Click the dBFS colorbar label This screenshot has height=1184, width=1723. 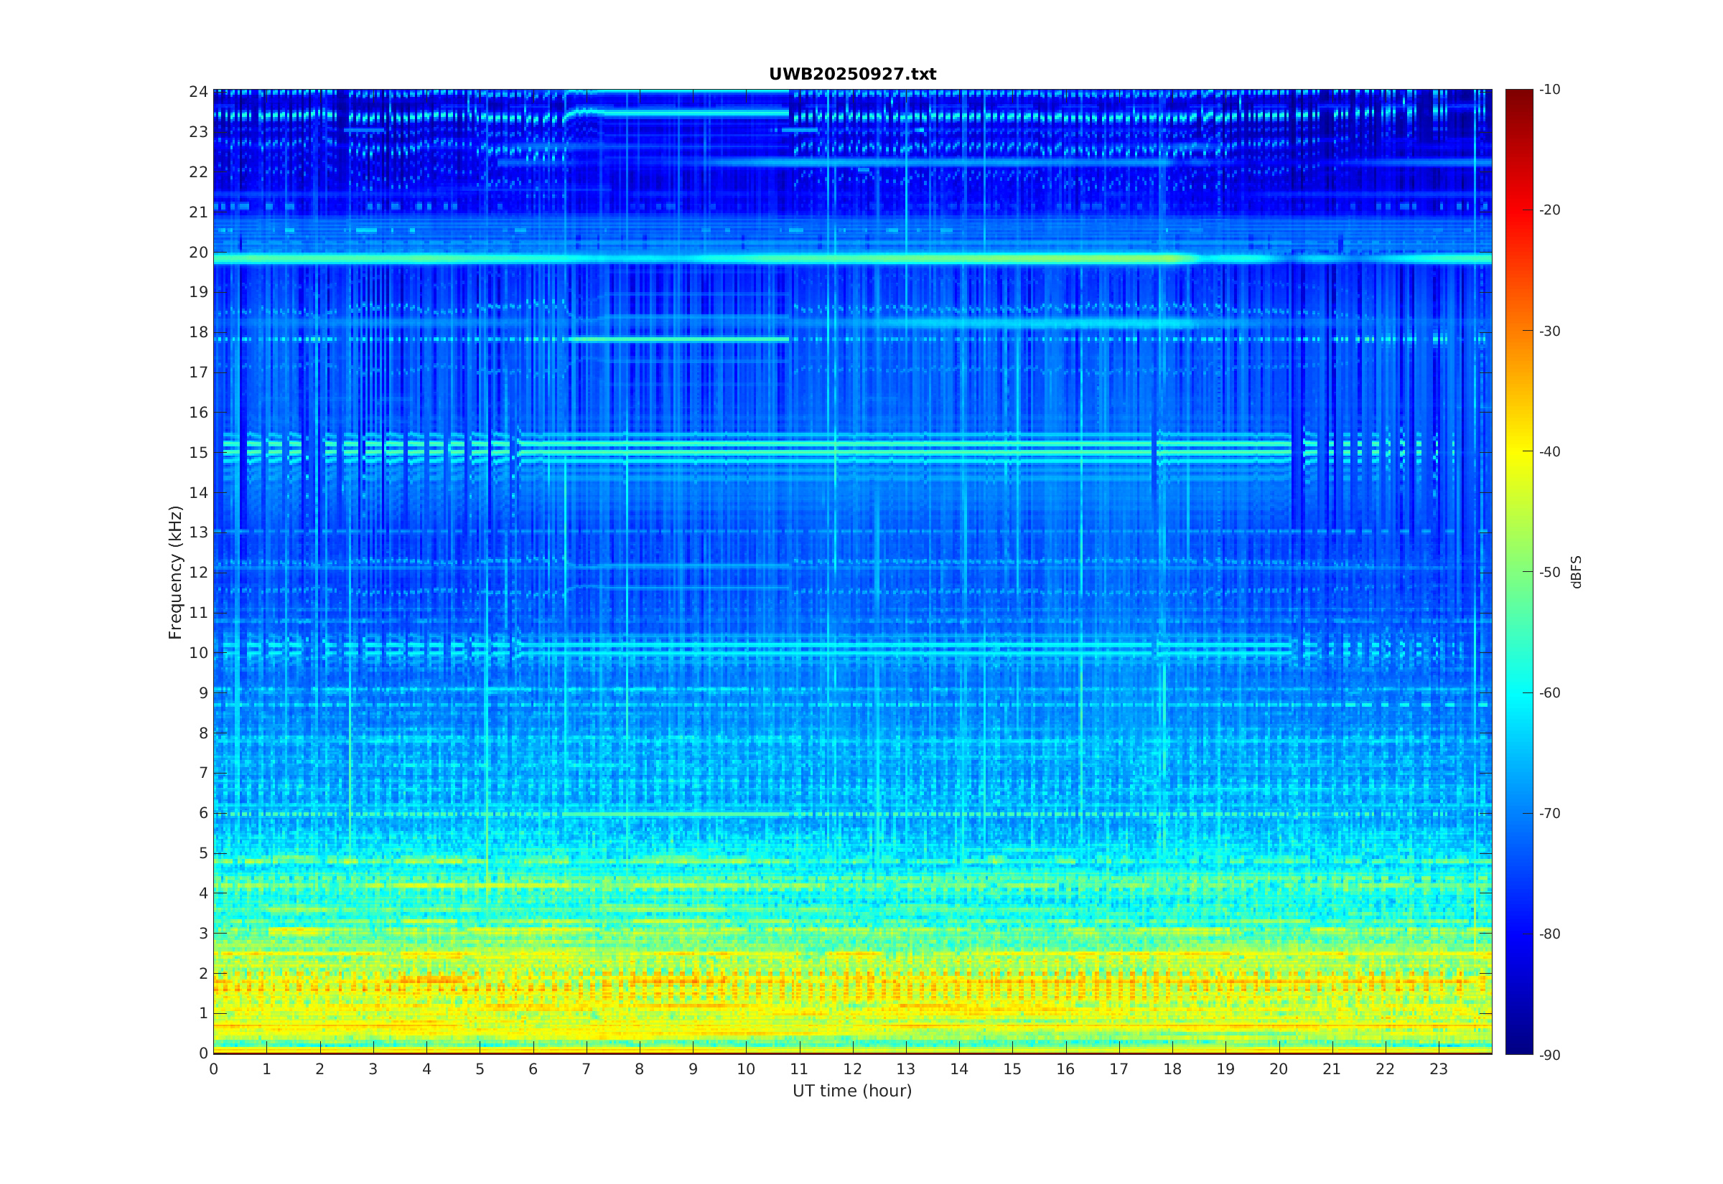(x=1576, y=572)
